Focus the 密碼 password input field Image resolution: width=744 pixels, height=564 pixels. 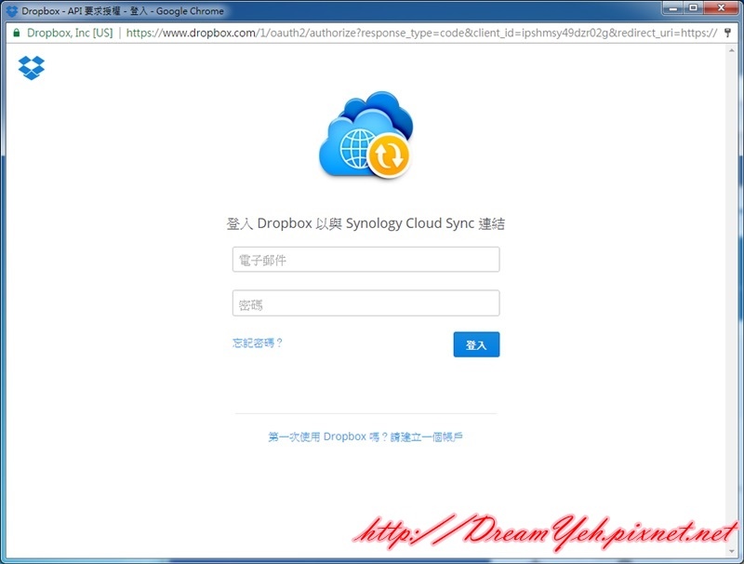point(365,302)
